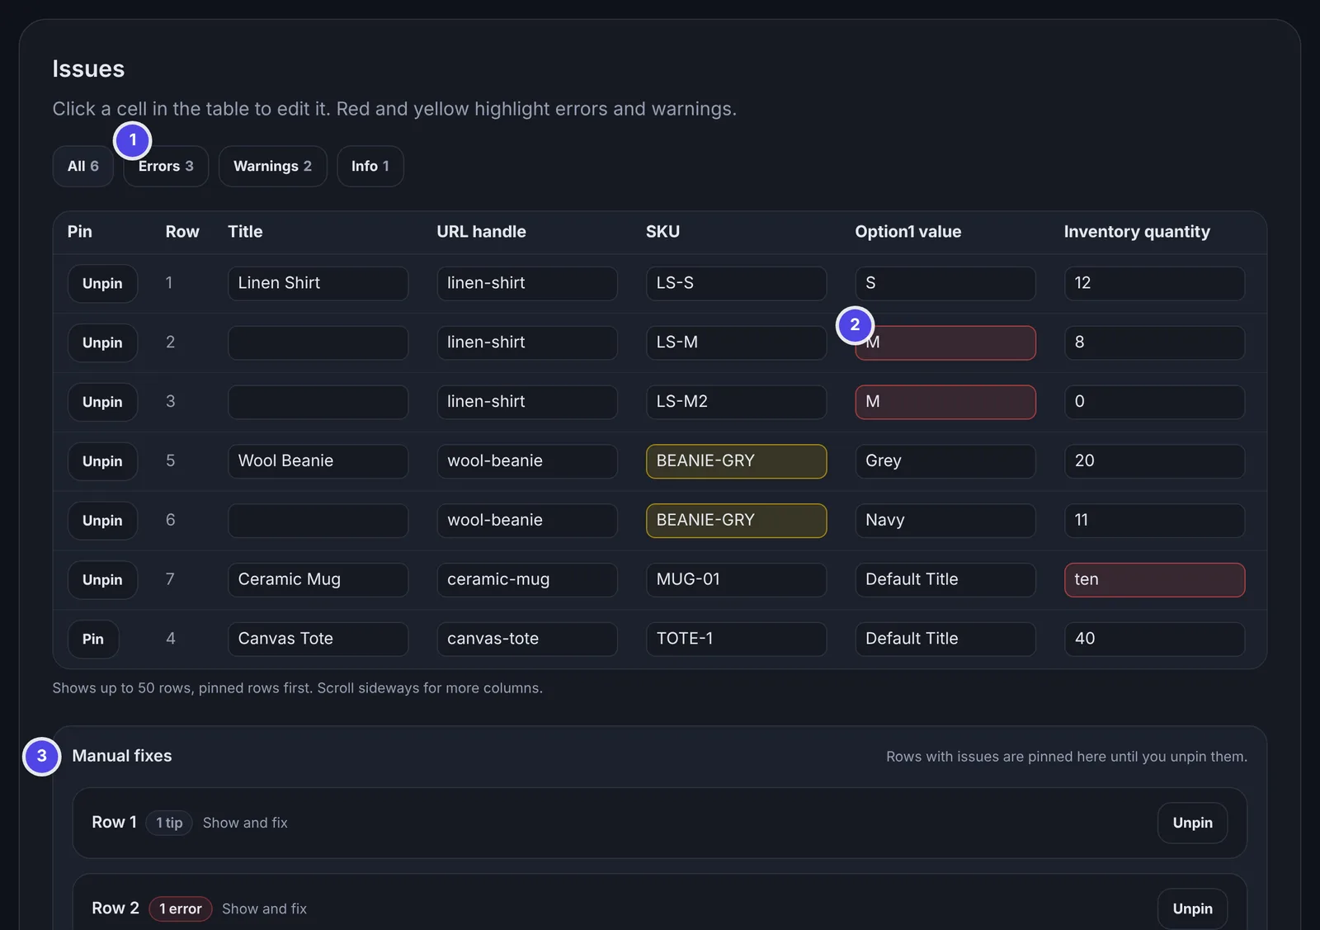Edit the Linen Shirt title cell
1320x930 pixels.
[x=318, y=283]
